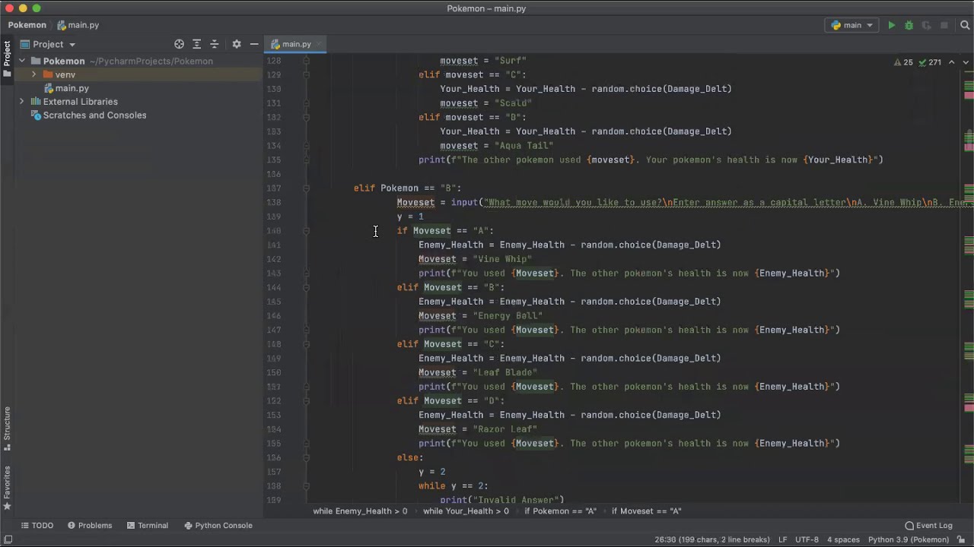Select main.py in the project tree
The image size is (974, 547).
pos(72,88)
